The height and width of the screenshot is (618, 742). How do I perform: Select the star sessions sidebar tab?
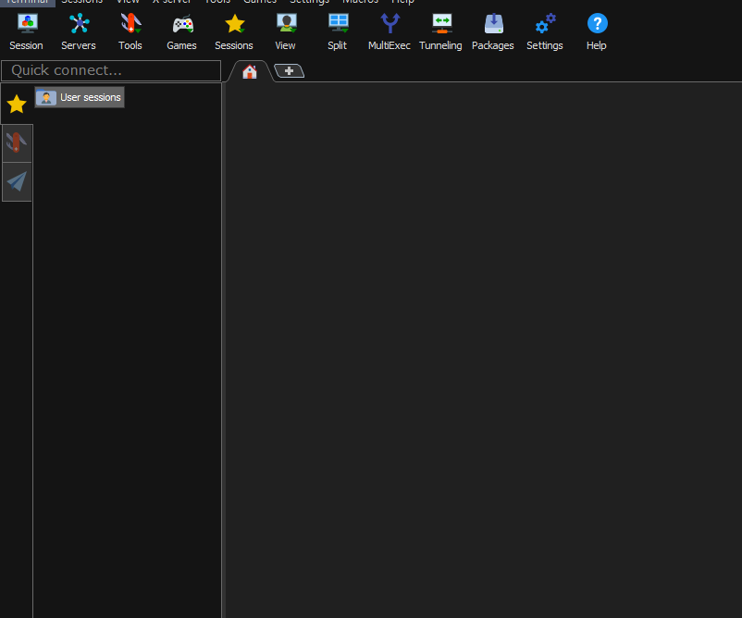[17, 105]
